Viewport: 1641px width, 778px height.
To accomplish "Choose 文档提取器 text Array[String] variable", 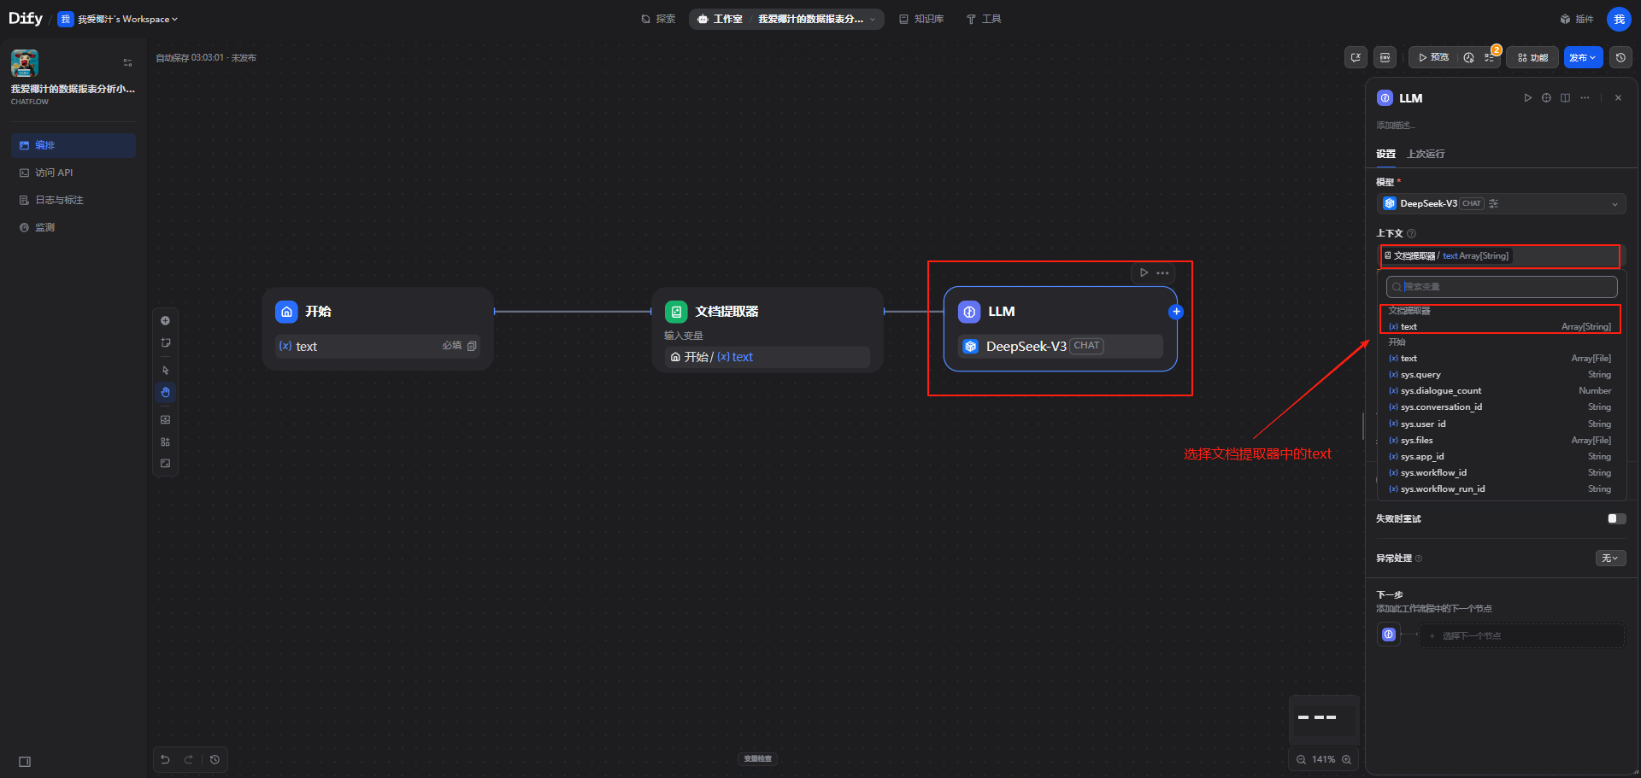I will [x=1500, y=327].
